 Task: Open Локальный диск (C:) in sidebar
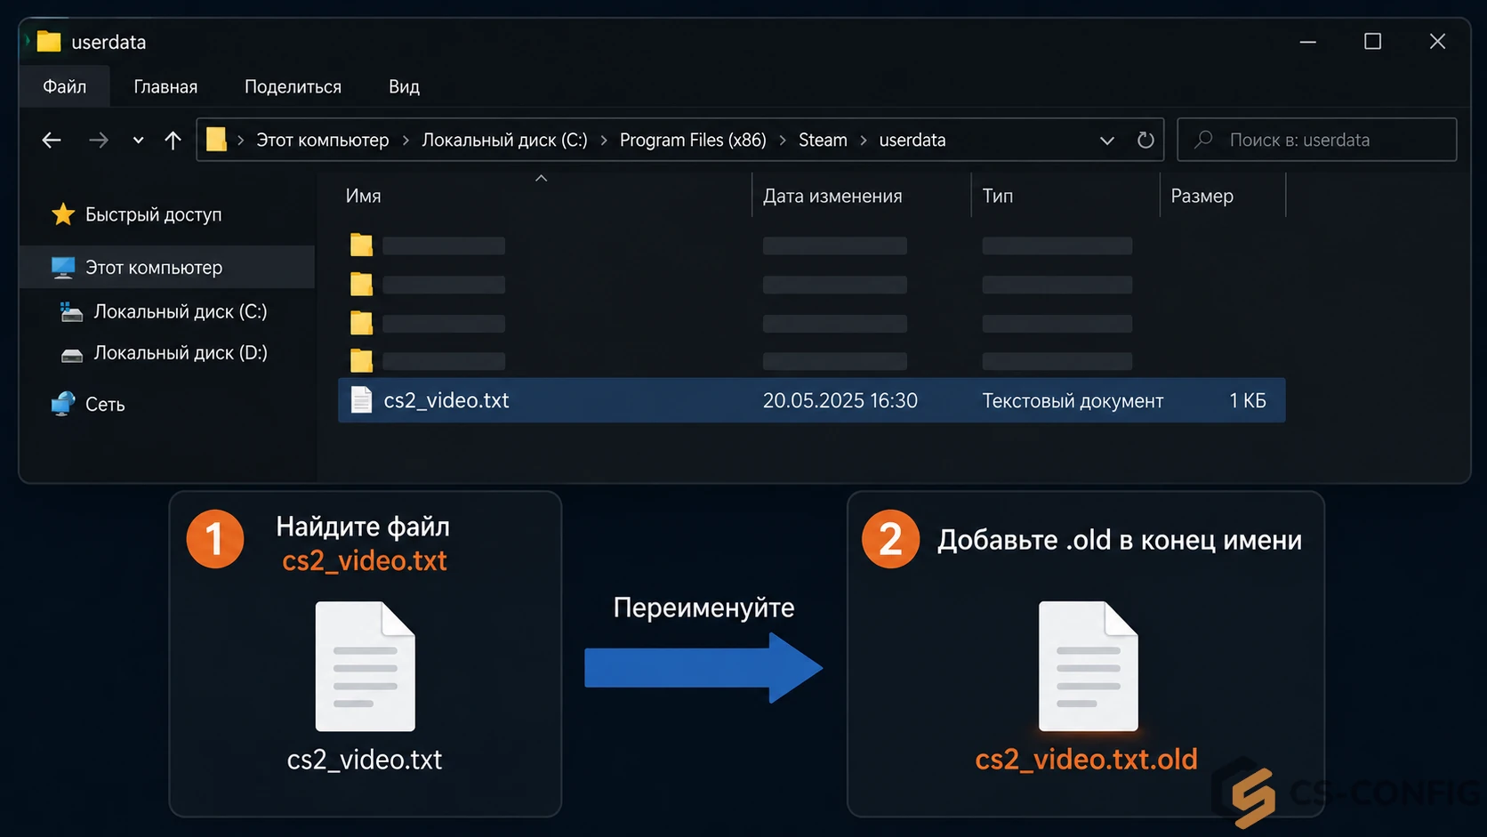tap(181, 311)
